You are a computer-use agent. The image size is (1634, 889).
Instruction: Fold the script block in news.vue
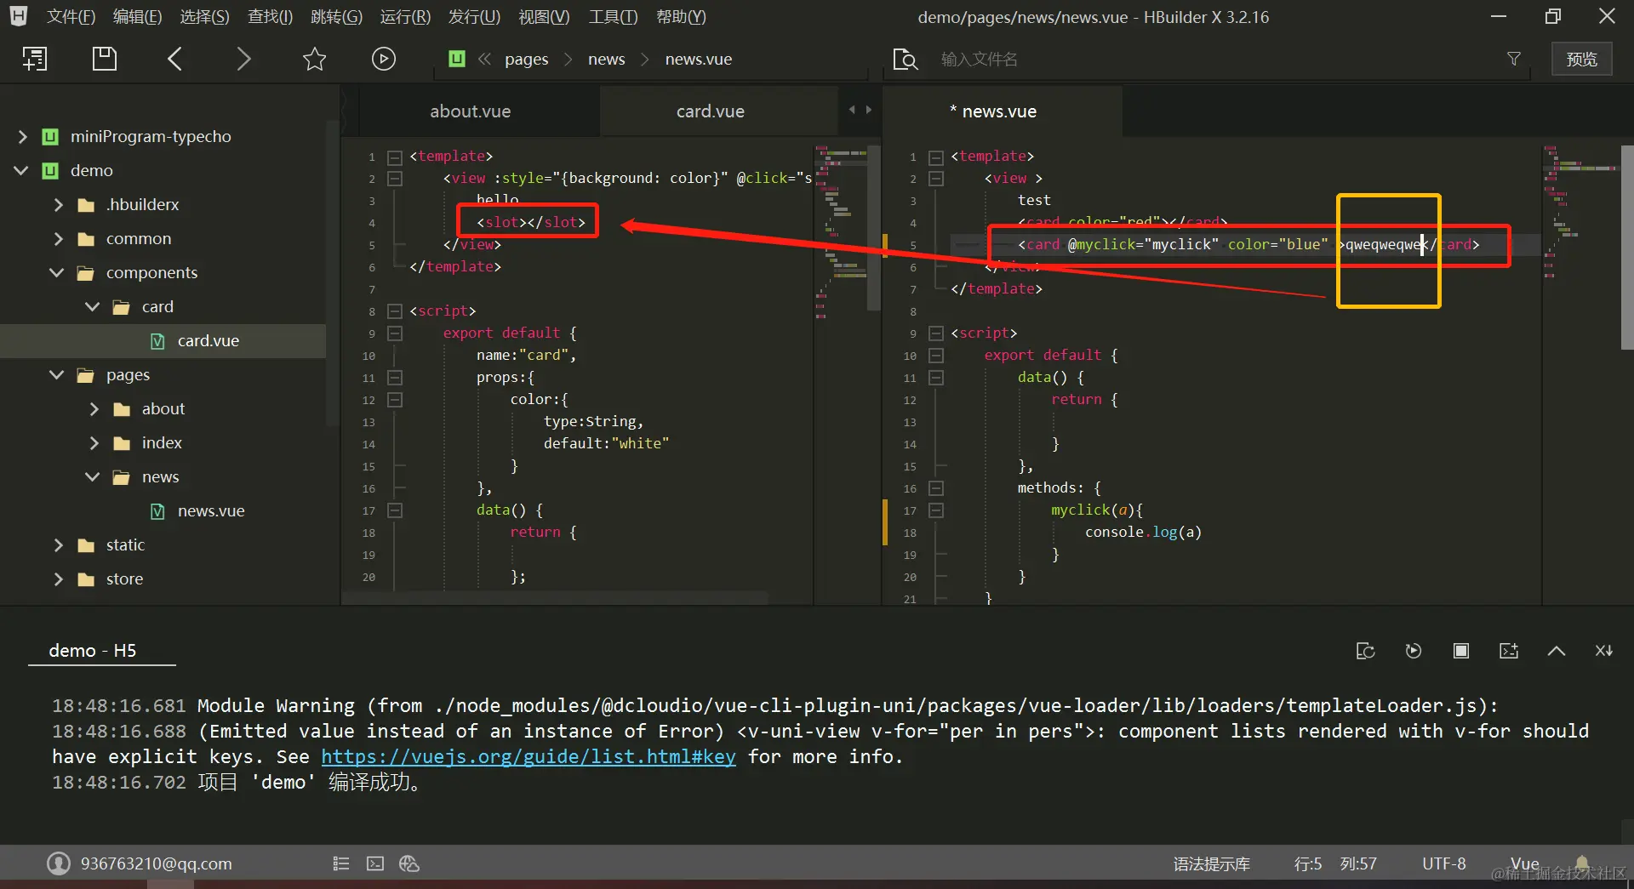click(x=936, y=333)
